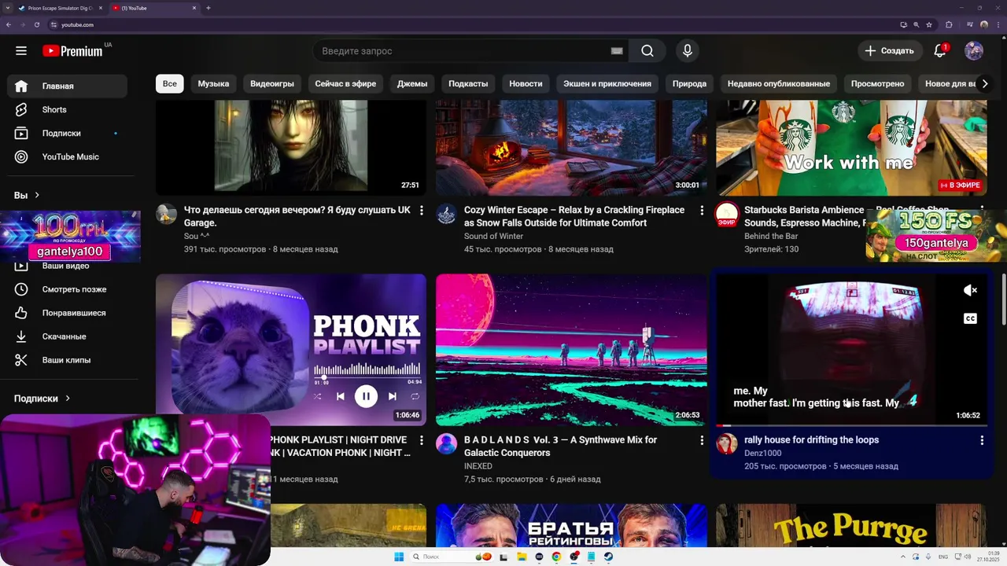Viewport: 1007px width, 566px height.
Task: Open the INEXED channel avatar
Action: tap(446, 443)
